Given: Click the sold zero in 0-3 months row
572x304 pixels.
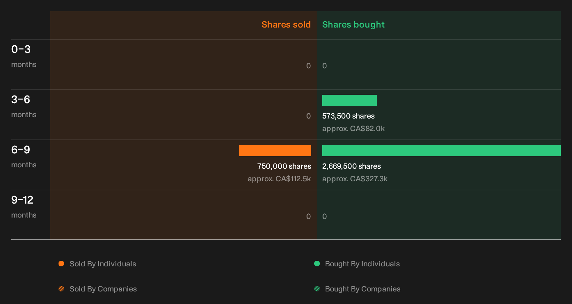Looking at the screenshot, I should click(308, 66).
